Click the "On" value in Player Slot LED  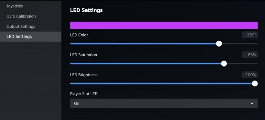coord(77,104)
